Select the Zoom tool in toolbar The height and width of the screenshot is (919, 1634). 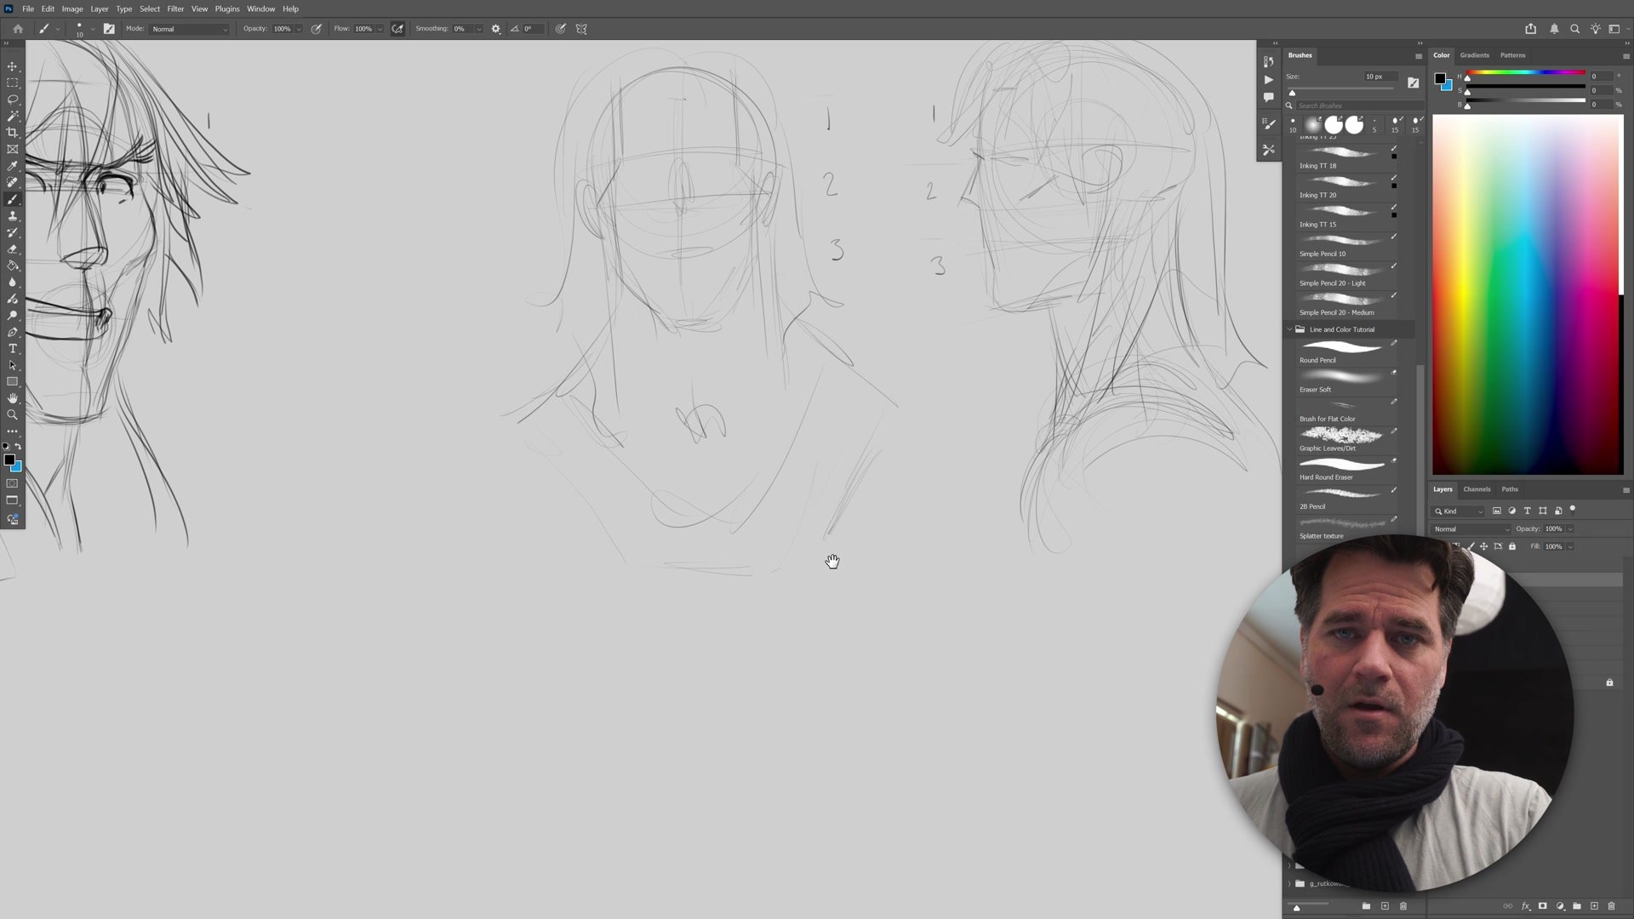[x=12, y=415]
